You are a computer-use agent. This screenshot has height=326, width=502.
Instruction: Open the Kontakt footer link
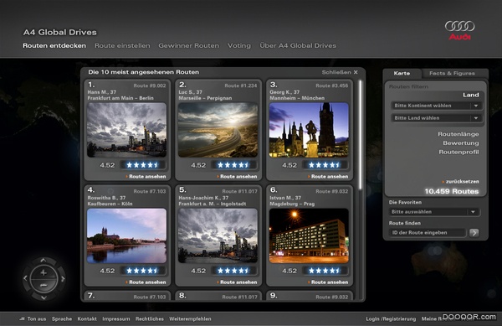[87, 319]
